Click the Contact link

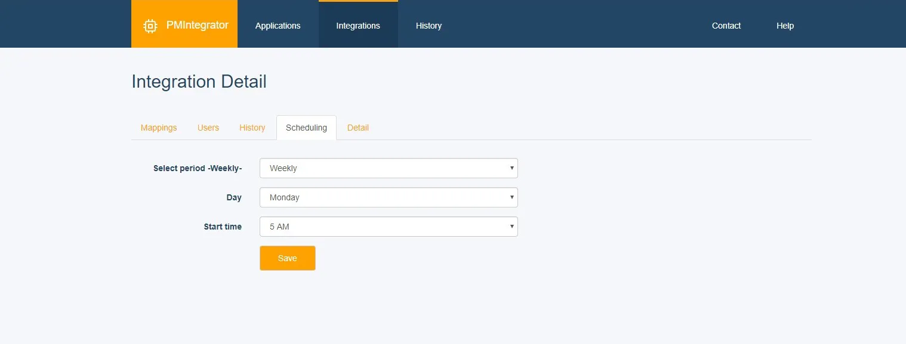pos(726,25)
